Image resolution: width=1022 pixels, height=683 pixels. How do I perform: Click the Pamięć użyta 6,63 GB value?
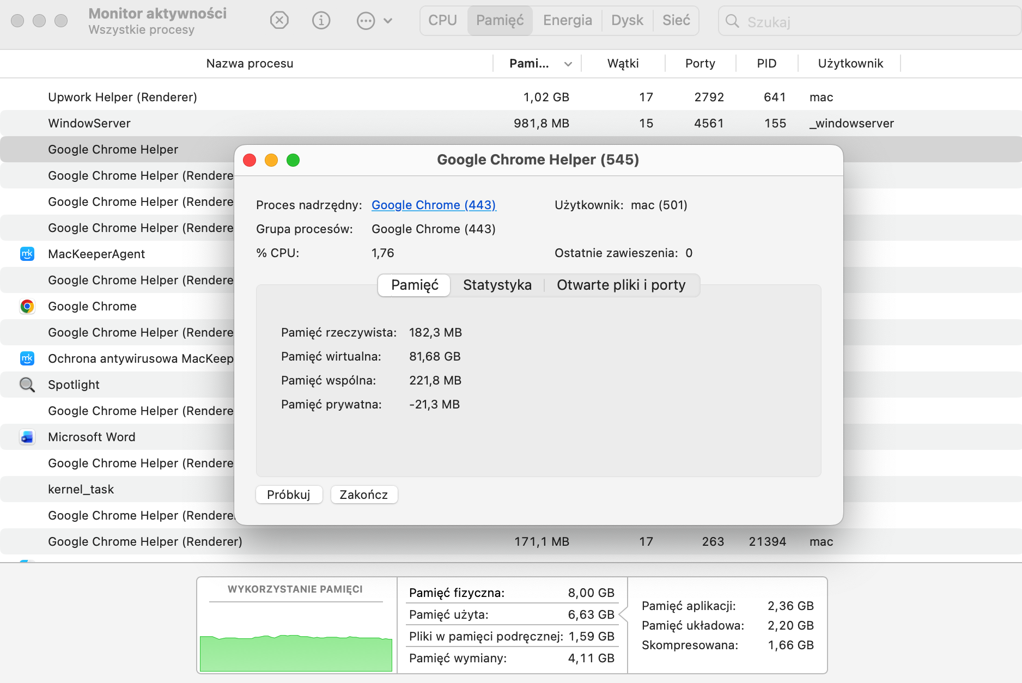[x=591, y=614]
